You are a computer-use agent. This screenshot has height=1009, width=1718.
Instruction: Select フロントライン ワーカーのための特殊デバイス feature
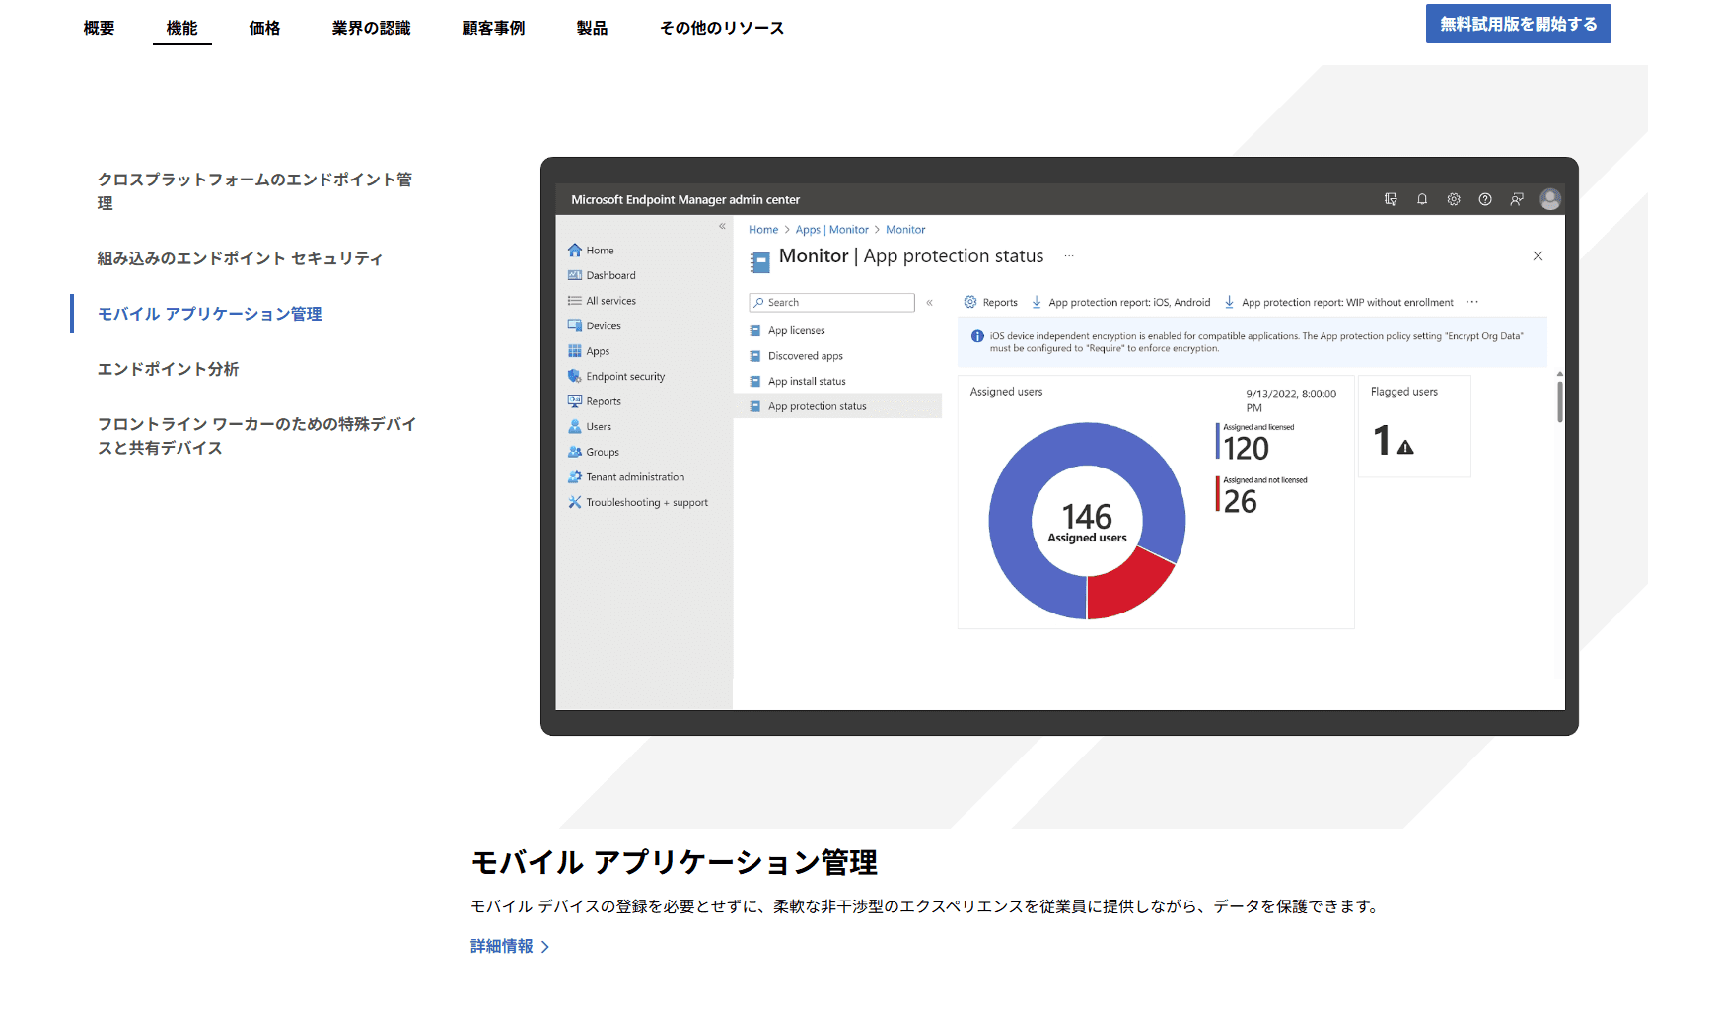coord(257,436)
